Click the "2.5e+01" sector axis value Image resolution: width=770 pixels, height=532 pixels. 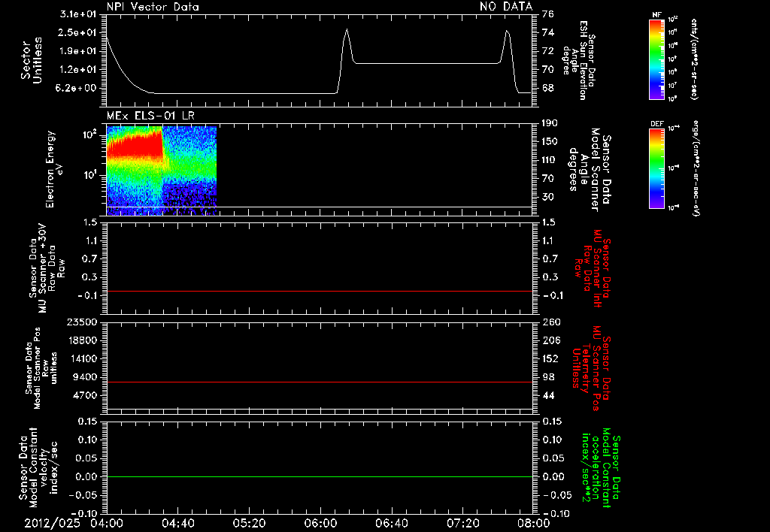tap(78, 32)
